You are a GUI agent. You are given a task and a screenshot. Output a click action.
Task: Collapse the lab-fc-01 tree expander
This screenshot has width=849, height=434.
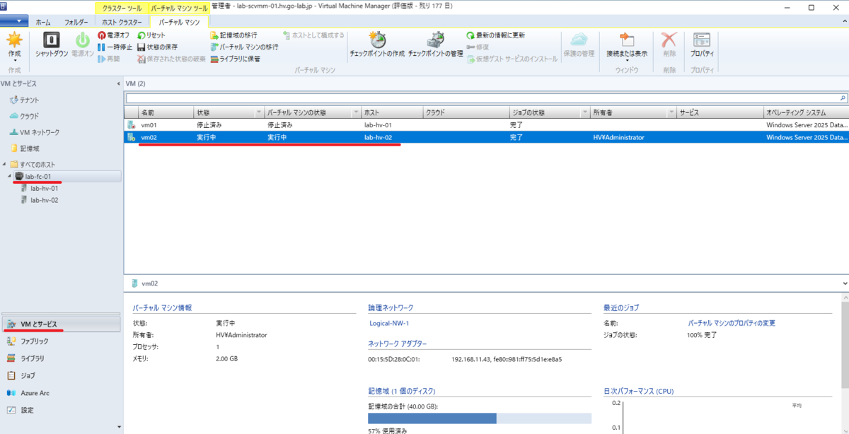10,176
